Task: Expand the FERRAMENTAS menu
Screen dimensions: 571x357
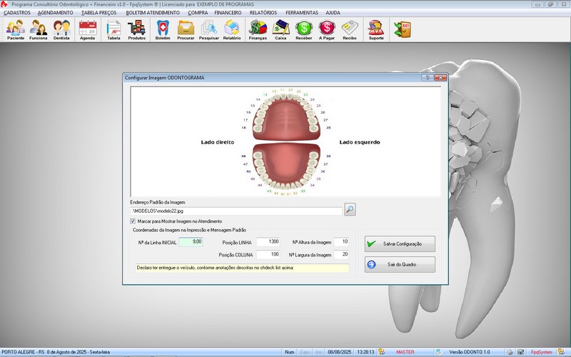Action: [302, 13]
